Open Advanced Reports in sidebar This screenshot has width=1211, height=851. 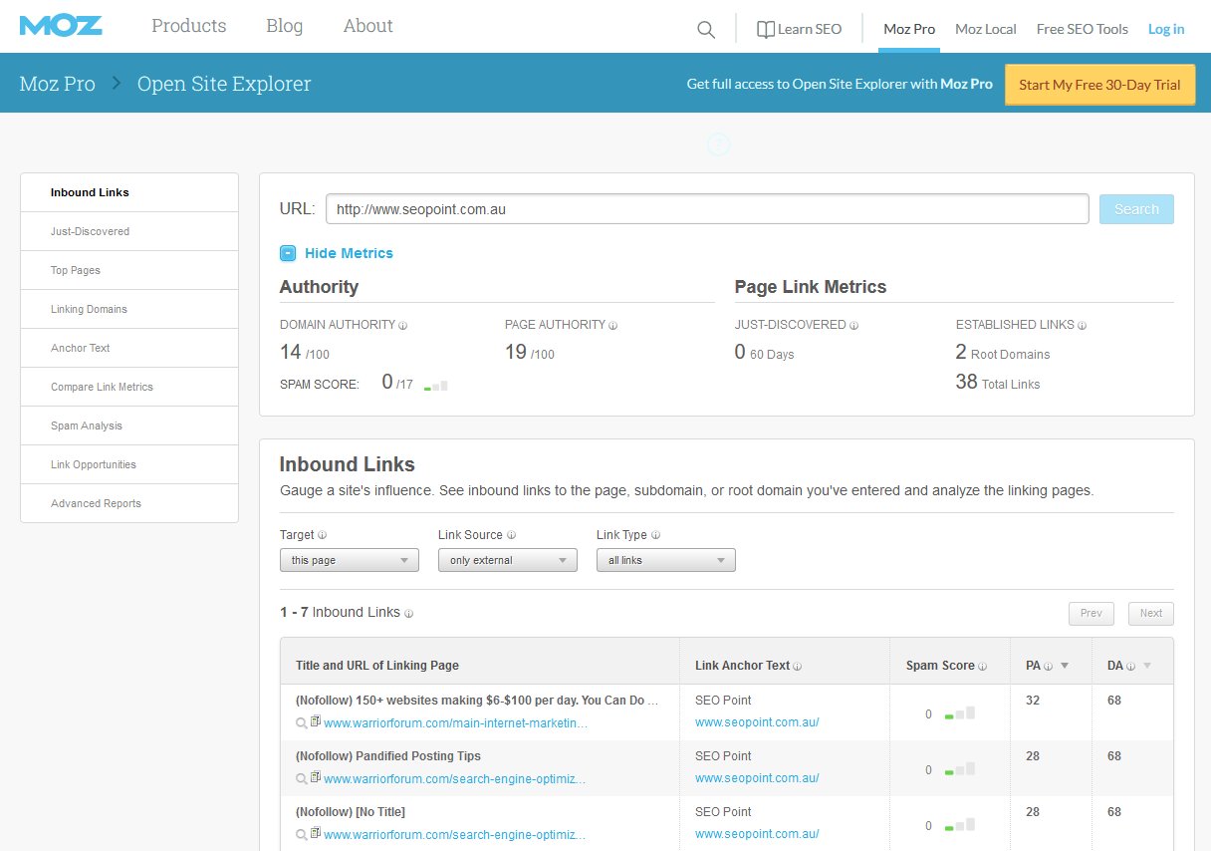[129, 503]
